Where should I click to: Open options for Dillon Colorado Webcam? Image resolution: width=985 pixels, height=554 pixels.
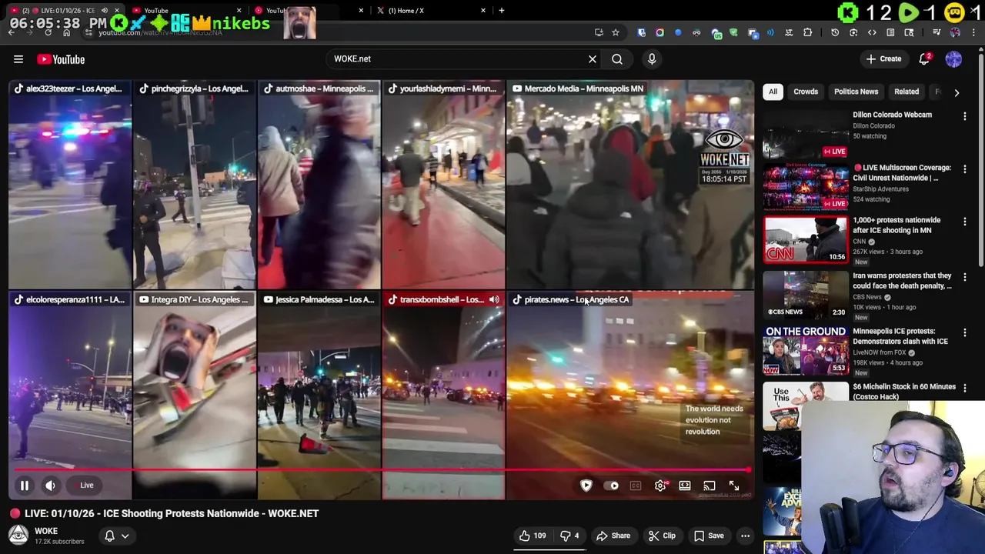(x=964, y=116)
